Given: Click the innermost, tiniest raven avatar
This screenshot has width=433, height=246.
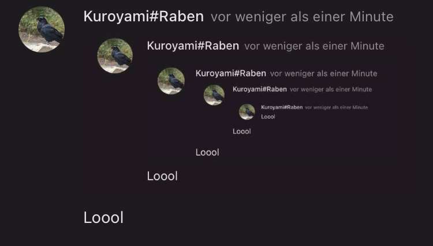Looking at the screenshot, I should pos(247,112).
